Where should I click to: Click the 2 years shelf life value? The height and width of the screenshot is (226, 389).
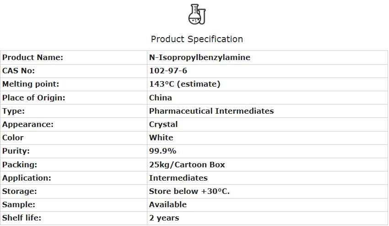tap(164, 218)
